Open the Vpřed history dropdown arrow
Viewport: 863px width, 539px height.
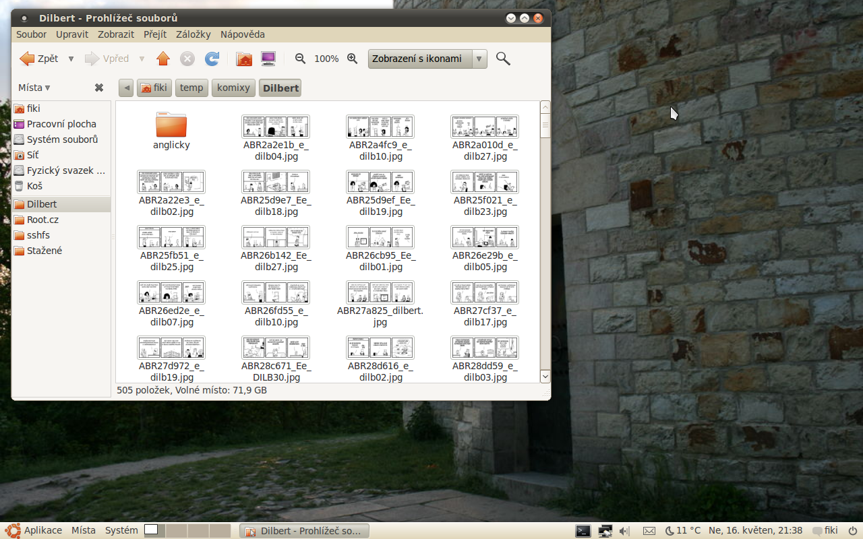[x=142, y=59]
